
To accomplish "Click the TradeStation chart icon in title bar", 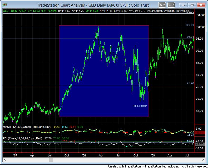I will click(5, 5).
